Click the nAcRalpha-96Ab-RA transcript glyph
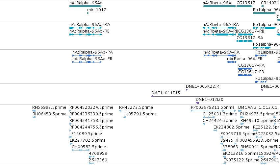Screen dimensions: 280x165 pyautogui.click(x=86, y=28)
